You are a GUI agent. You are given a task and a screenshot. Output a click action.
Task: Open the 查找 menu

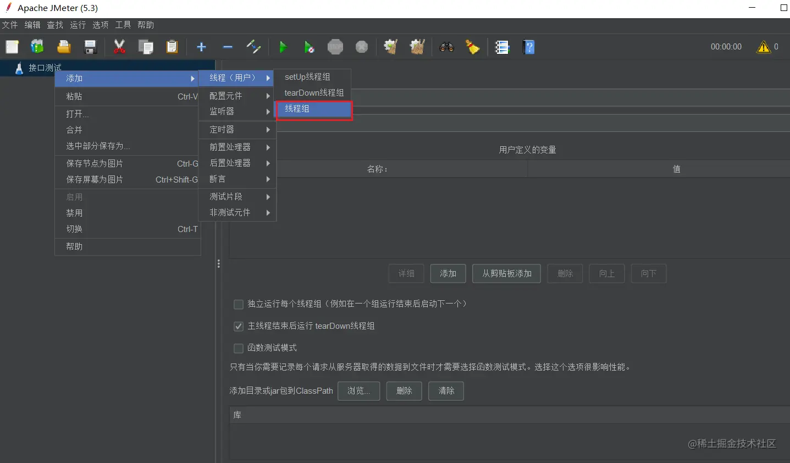coord(55,25)
